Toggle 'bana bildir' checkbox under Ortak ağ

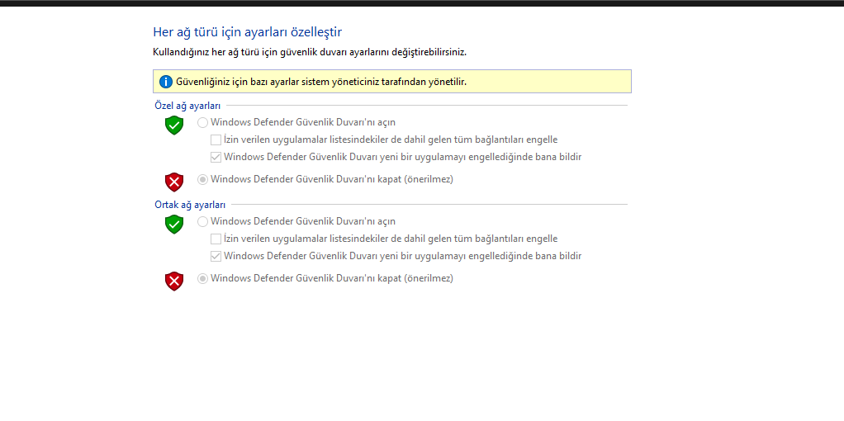216,256
